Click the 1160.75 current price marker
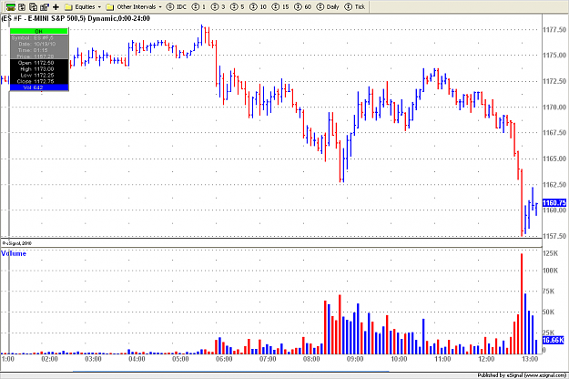This screenshot has height=379, width=569. [554, 203]
